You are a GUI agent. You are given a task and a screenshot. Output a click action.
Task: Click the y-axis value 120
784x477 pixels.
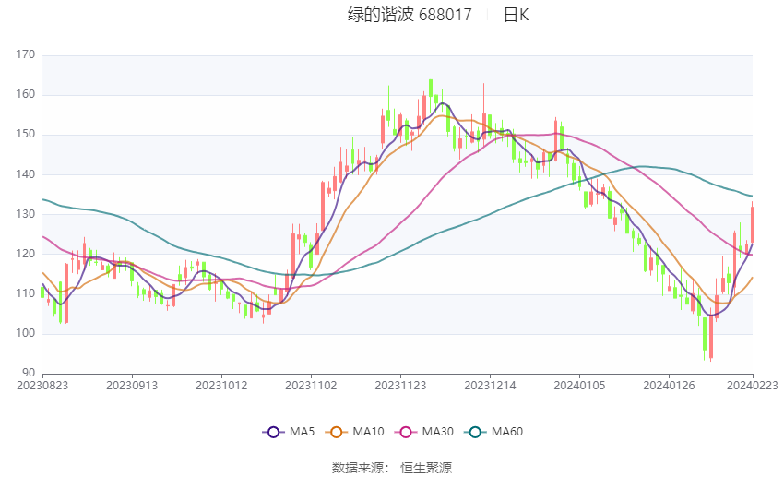[x=26, y=254]
